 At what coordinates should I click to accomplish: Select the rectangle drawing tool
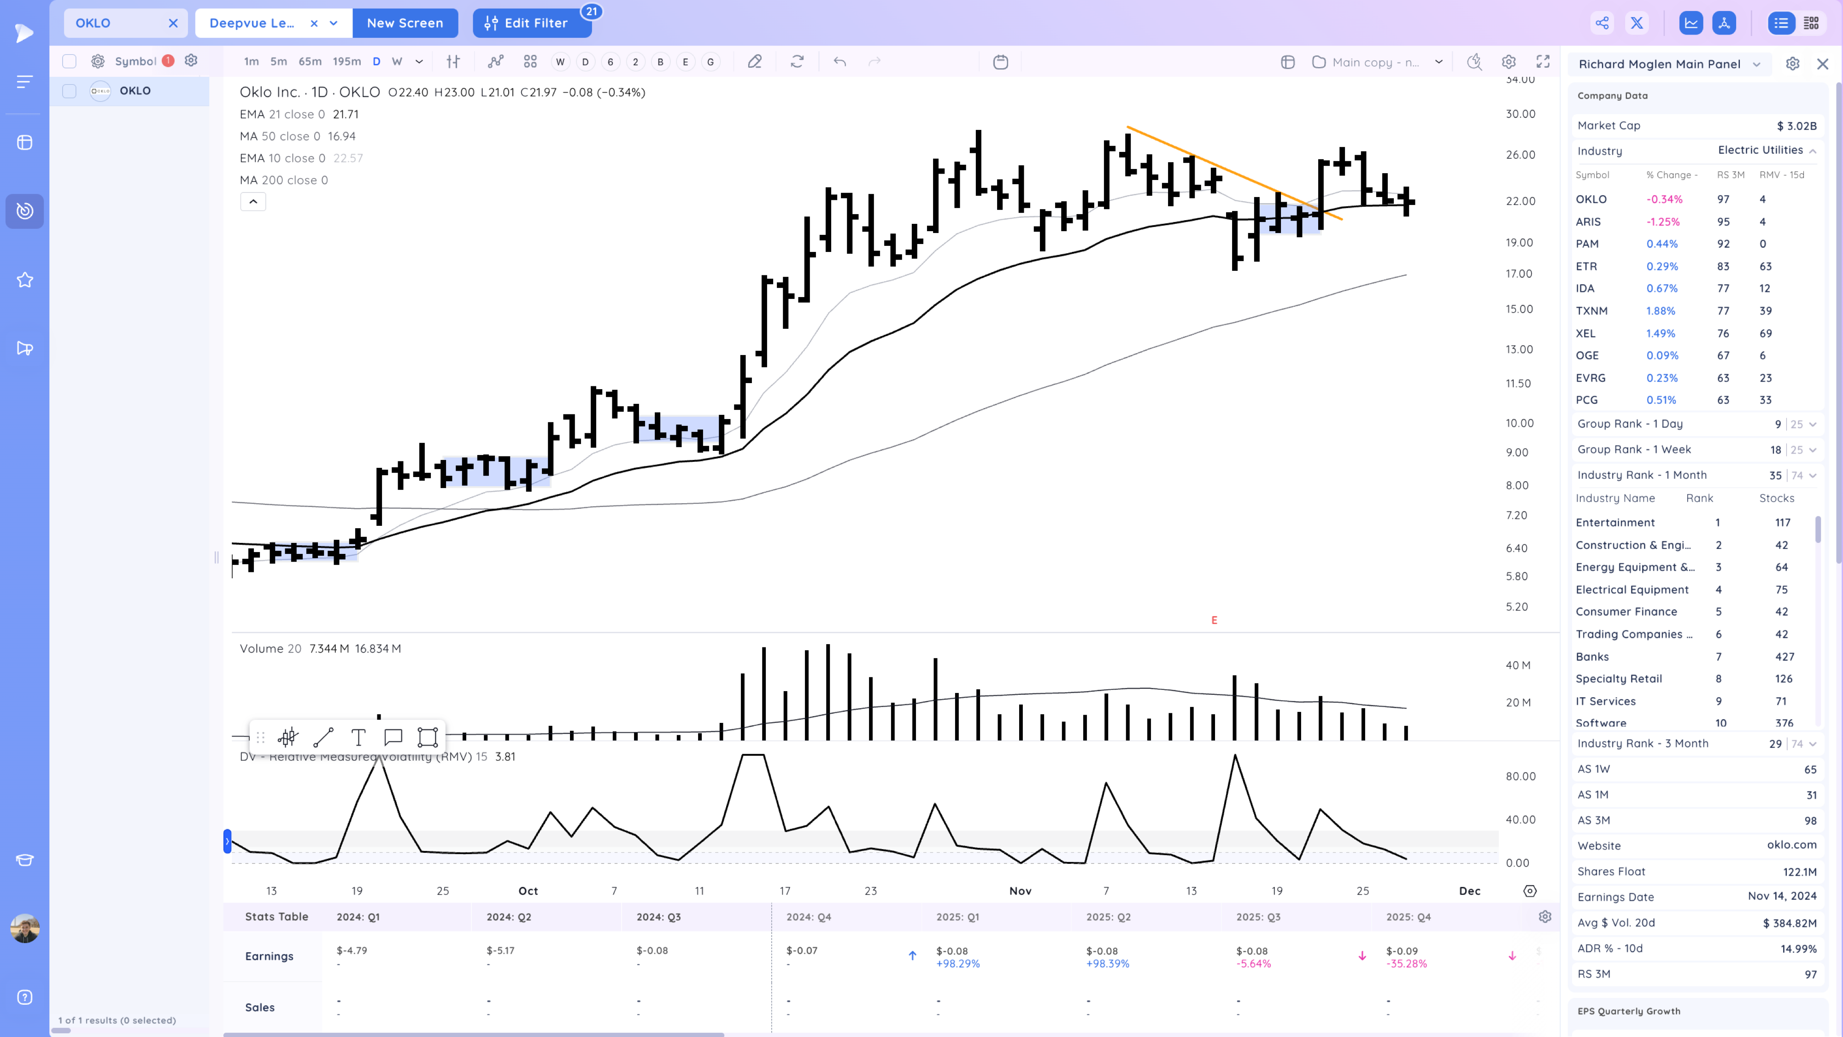click(x=427, y=737)
